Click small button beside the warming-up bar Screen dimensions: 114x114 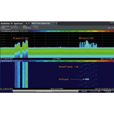78,91
